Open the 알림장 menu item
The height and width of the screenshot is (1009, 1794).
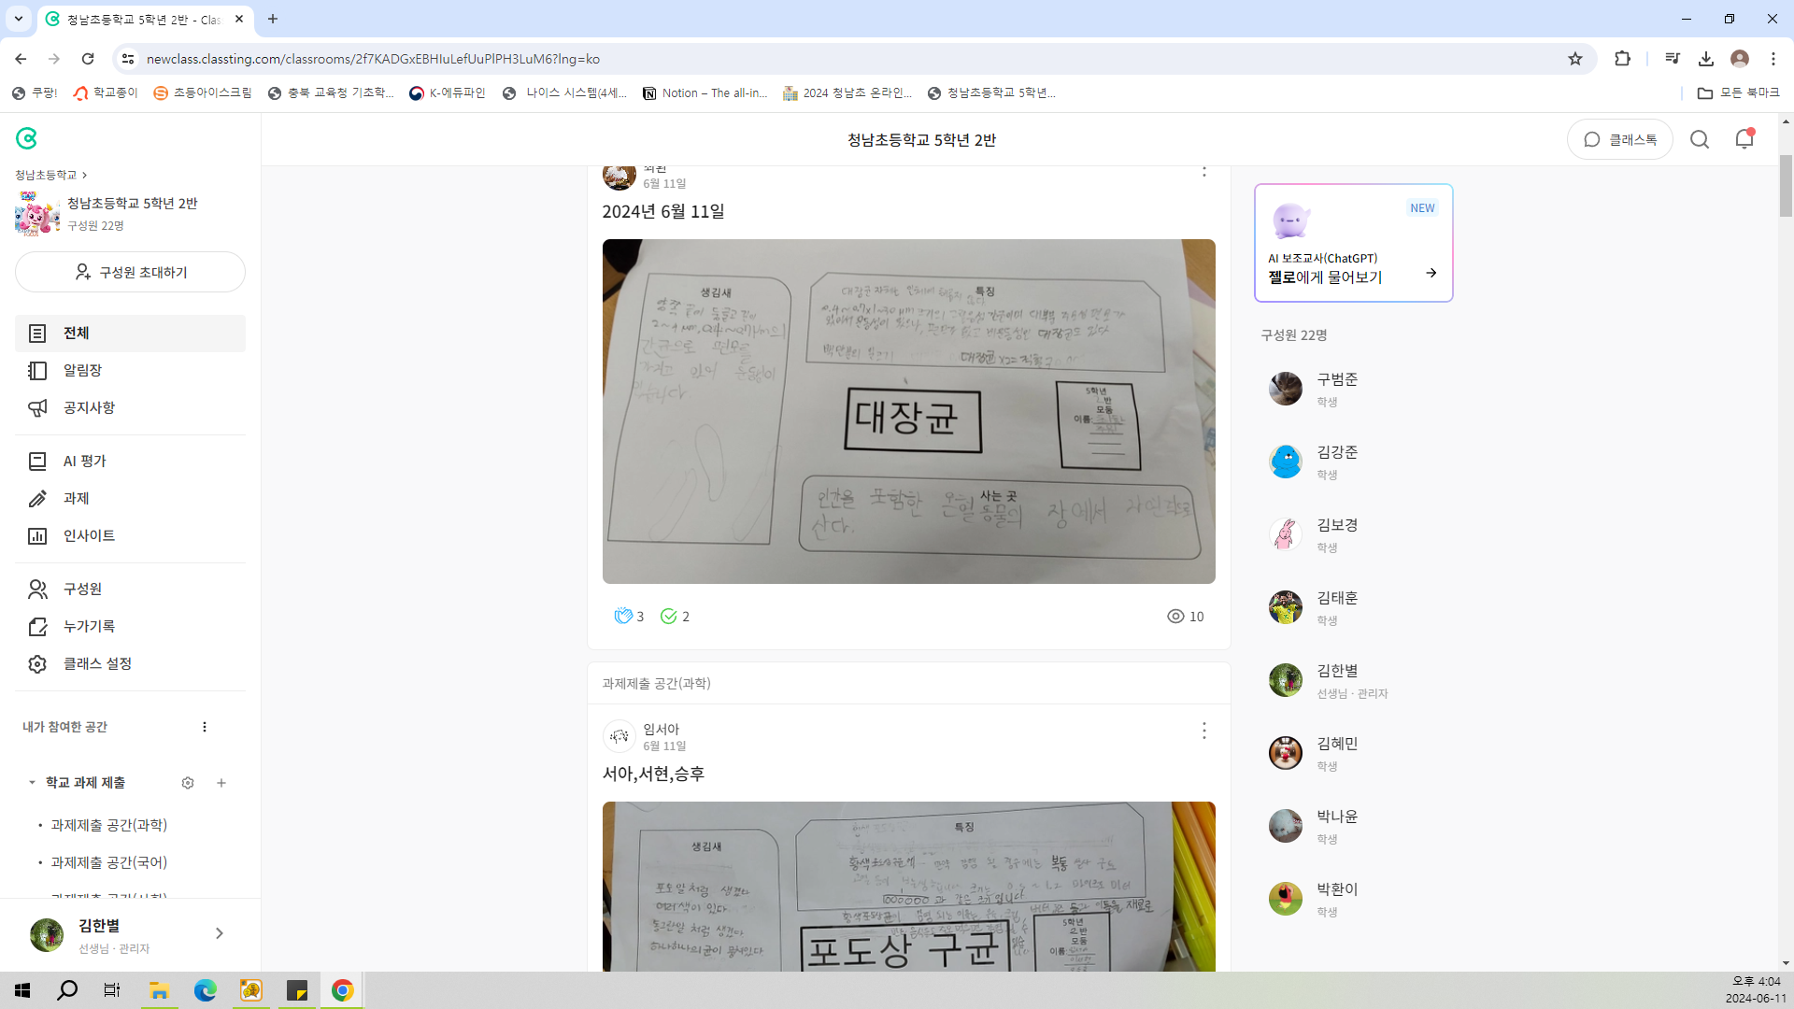(130, 371)
